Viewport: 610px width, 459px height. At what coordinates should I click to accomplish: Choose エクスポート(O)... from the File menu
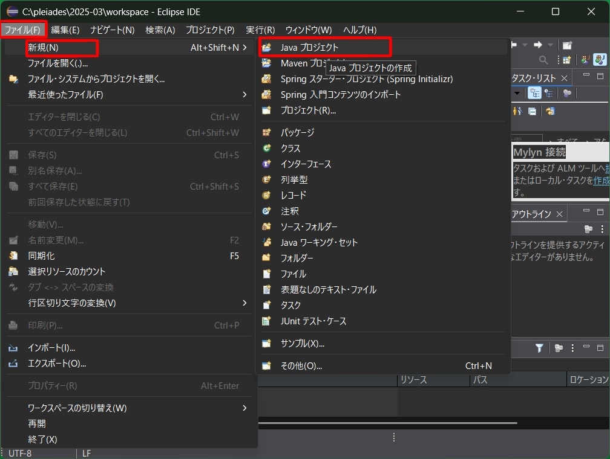[129, 364]
